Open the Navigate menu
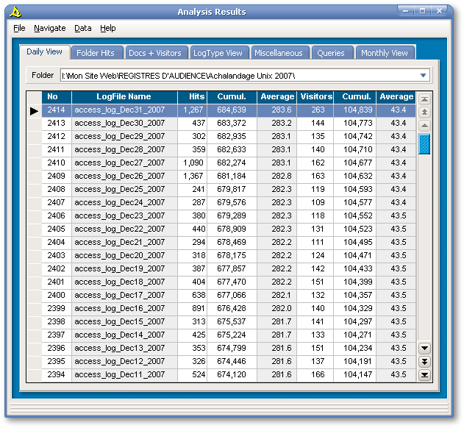The height and width of the screenshot is (428, 464). [49, 28]
